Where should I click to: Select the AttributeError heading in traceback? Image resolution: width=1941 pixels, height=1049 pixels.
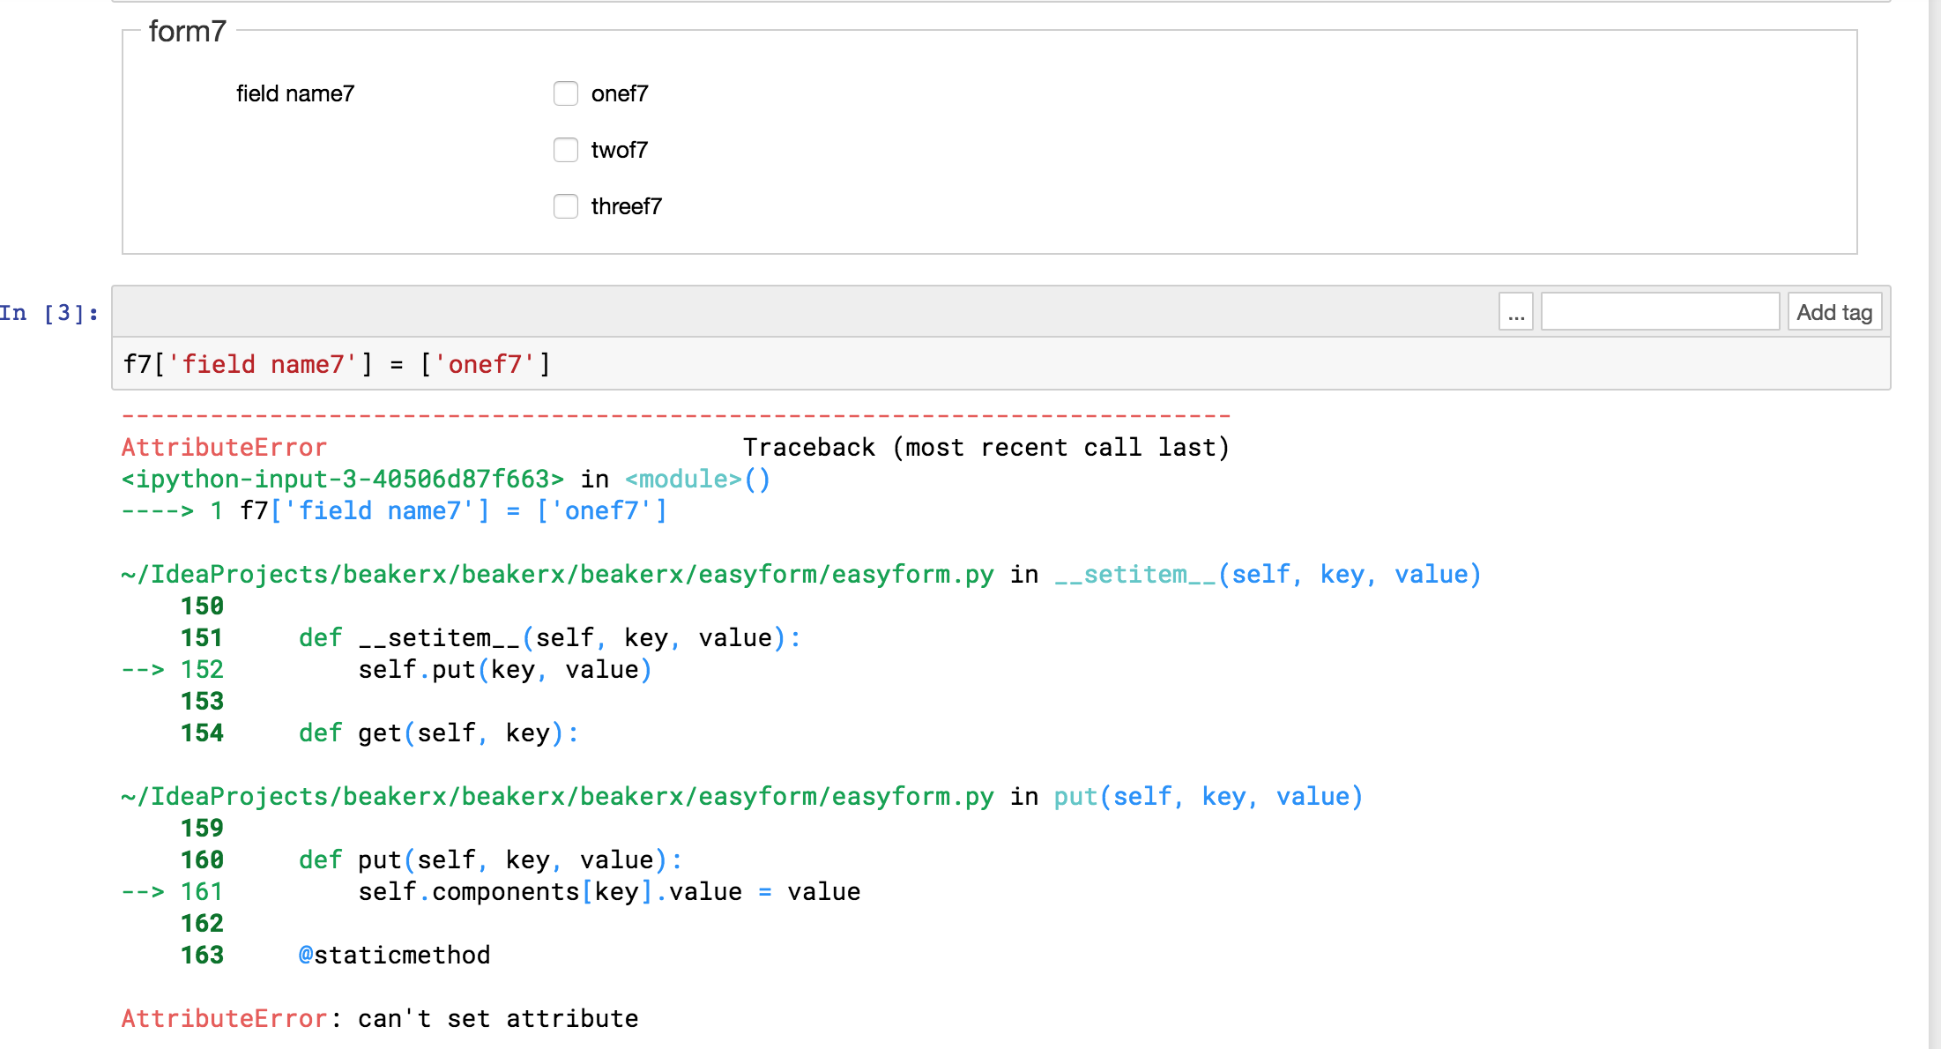tap(223, 447)
